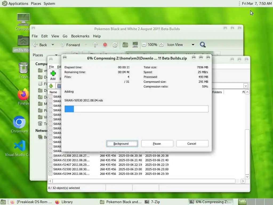
Task: Launch Firefox from desktop
Action: coord(23,97)
